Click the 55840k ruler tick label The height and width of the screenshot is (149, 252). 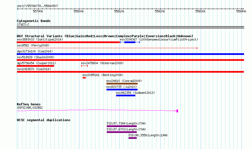pyautogui.click(x=241, y=11)
